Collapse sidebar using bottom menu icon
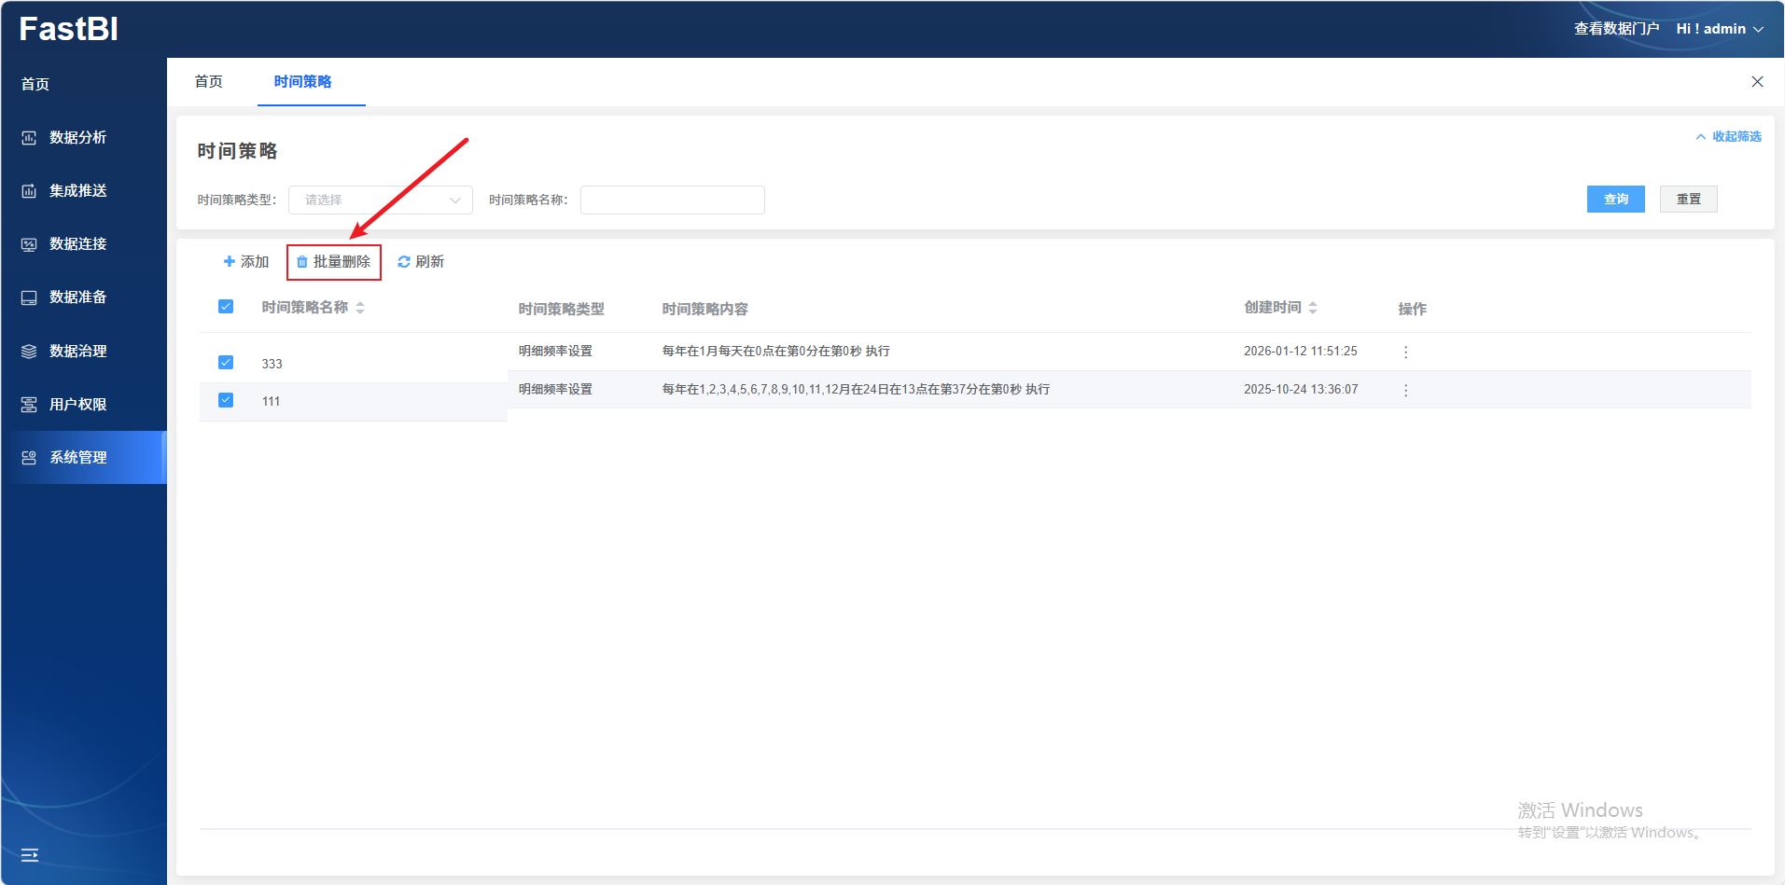The width and height of the screenshot is (1785, 885). 30,855
